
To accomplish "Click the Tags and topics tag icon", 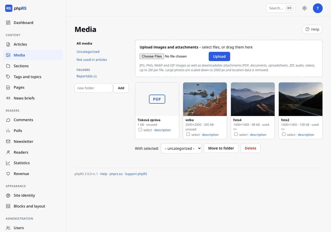I will point(8,77).
